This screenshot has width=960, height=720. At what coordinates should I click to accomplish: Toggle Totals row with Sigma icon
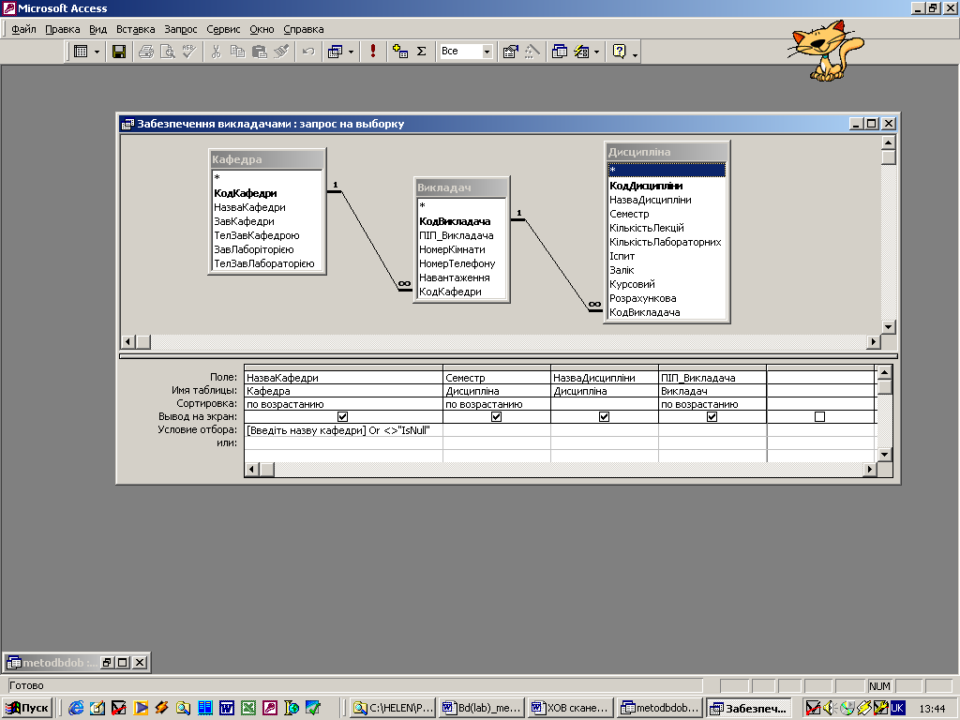click(x=422, y=52)
